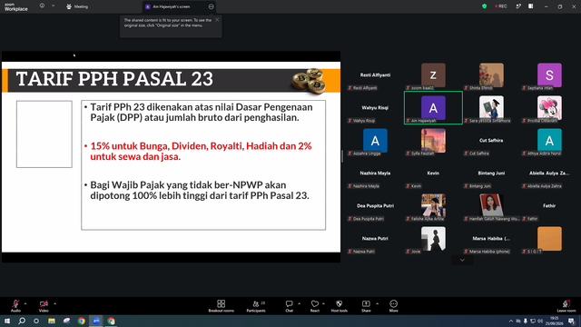Click the red 15% untuk Bunga bullet text
Viewport: 581px width, 327px height.
(x=202, y=152)
